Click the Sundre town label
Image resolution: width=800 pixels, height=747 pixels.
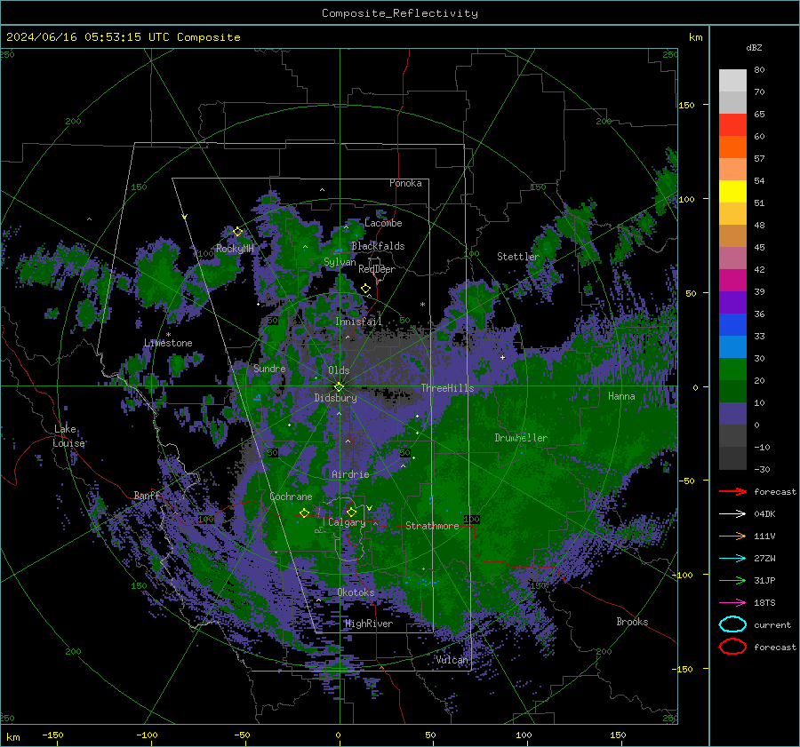269,369
